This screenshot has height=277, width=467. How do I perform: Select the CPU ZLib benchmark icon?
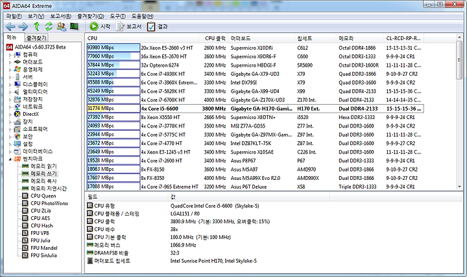[x=25, y=211]
